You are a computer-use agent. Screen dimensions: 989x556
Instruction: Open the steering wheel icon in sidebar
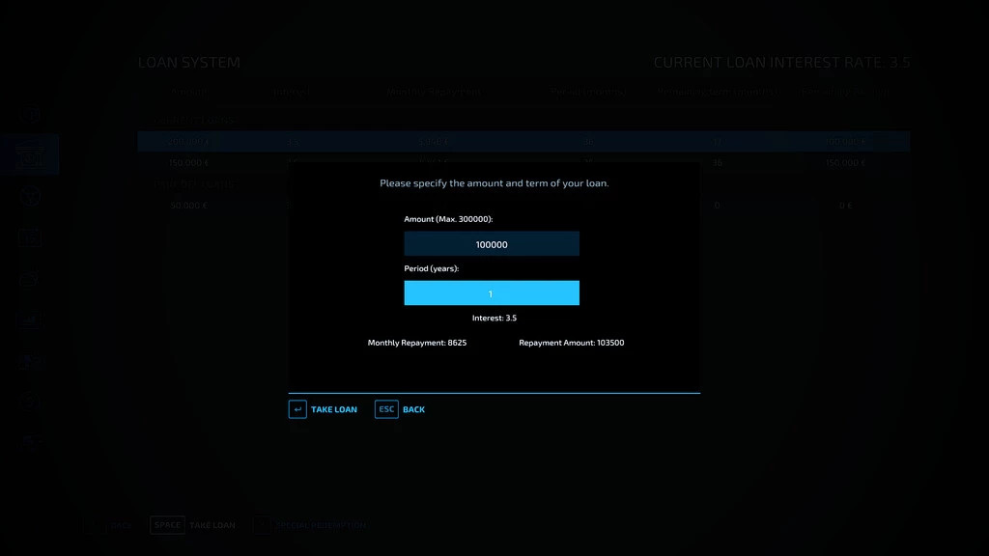point(30,197)
